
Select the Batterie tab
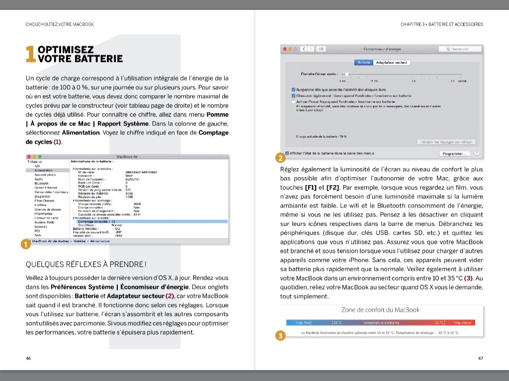364,63
